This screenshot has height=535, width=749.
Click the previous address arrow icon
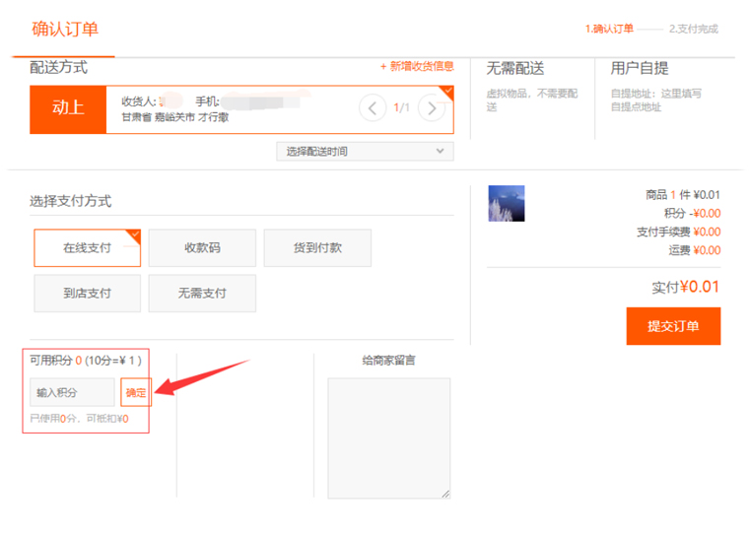tap(373, 107)
